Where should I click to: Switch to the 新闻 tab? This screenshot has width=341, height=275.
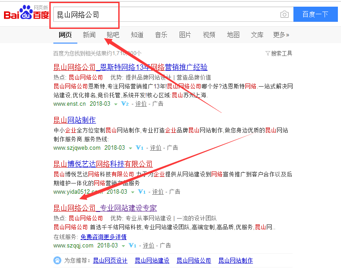click(x=89, y=35)
